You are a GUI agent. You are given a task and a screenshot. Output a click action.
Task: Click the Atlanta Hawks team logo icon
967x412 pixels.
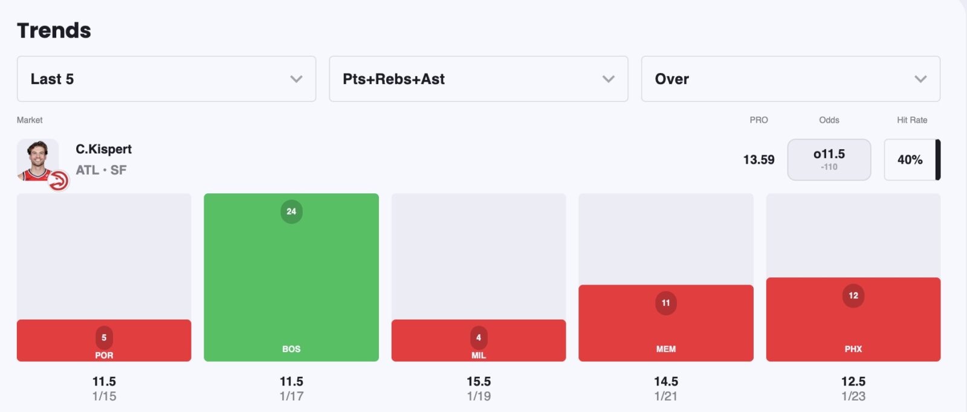[59, 181]
